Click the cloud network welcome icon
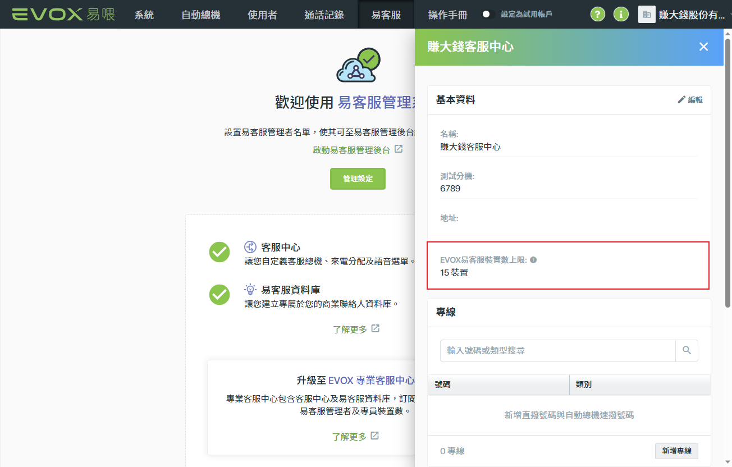Viewport: 732px width, 467px height. tap(358, 66)
